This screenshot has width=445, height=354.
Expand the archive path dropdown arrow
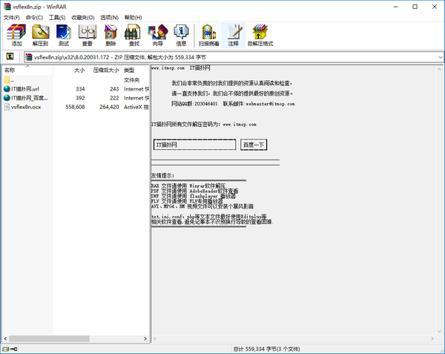click(x=440, y=57)
